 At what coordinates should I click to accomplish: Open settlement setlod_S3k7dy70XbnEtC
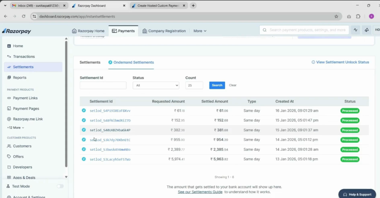tap(110, 140)
